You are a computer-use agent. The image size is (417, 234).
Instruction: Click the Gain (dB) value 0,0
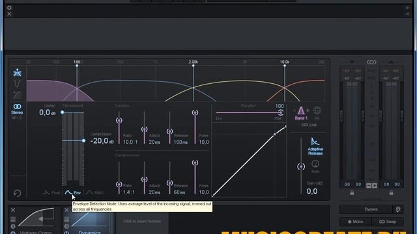point(311,191)
